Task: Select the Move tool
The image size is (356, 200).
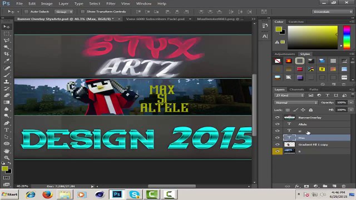Action: (6, 27)
